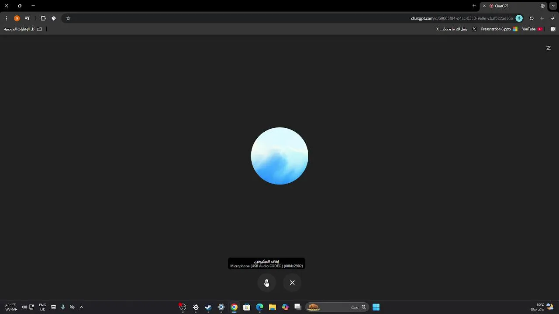Switch to Google Chrome in the taskbar
The height and width of the screenshot is (314, 559).
point(234,307)
